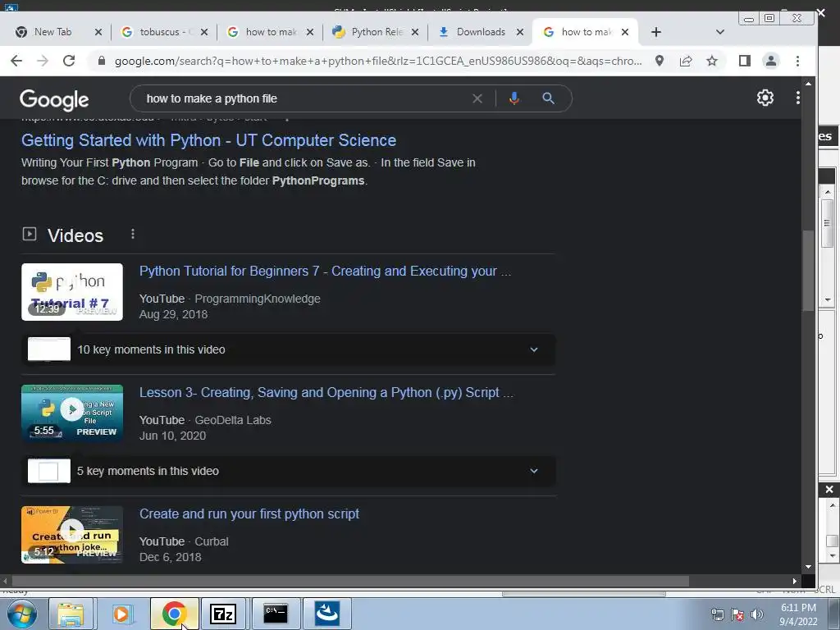Run search with the magnifier icon
Viewport: 840px width, 630px height.
(548, 98)
